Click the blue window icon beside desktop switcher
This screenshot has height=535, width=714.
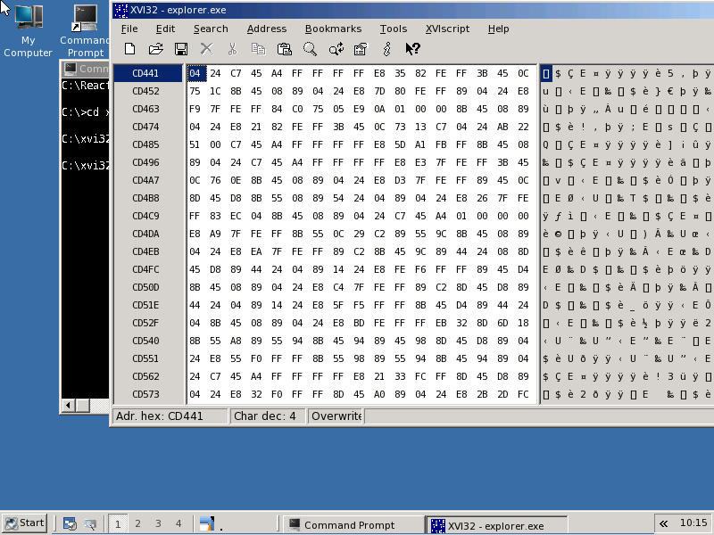[x=207, y=523]
